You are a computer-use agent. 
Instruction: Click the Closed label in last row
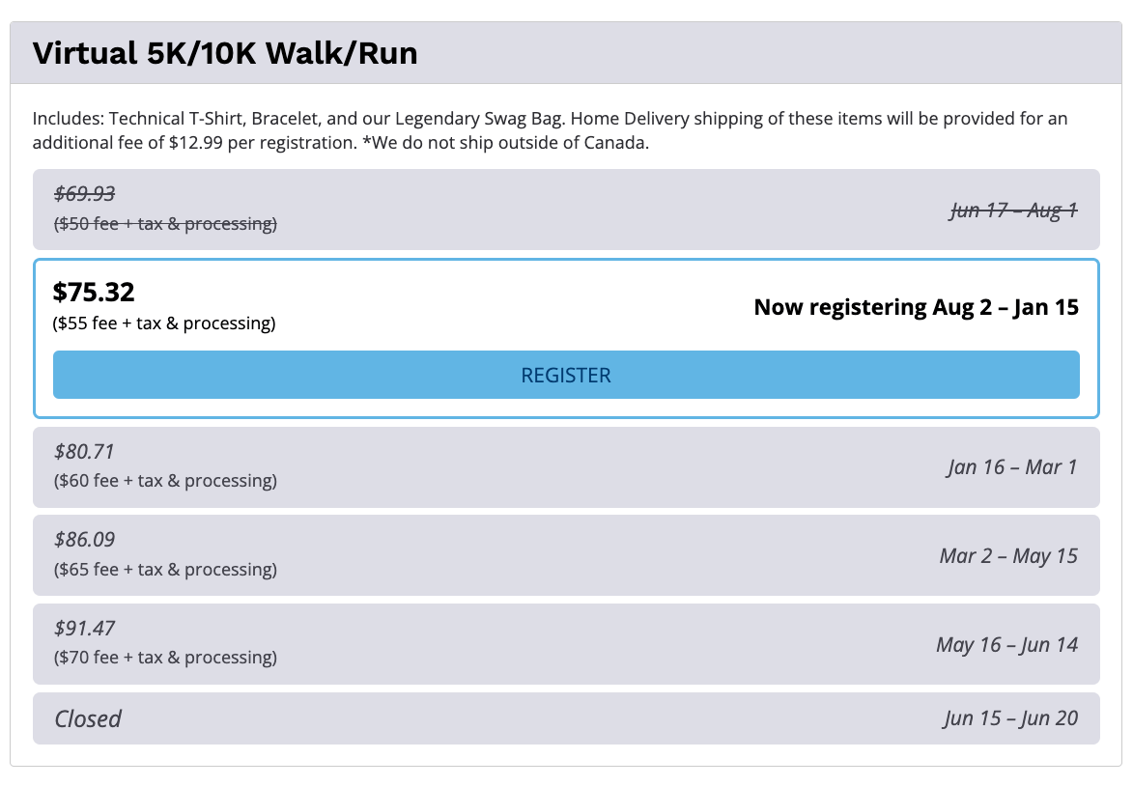coord(88,718)
